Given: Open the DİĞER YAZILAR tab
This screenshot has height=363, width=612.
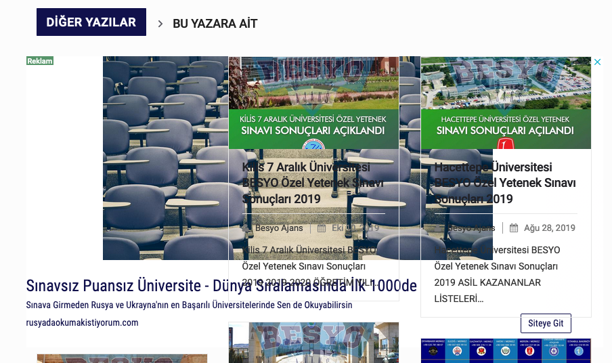Looking at the screenshot, I should pos(91,22).
